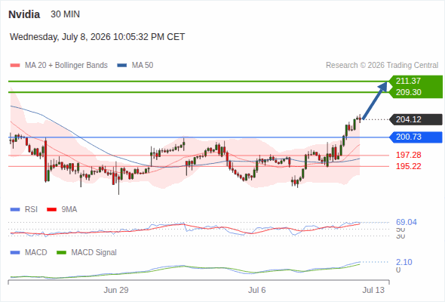Click the 209.30 green target label
445x302 pixels.
click(x=408, y=92)
